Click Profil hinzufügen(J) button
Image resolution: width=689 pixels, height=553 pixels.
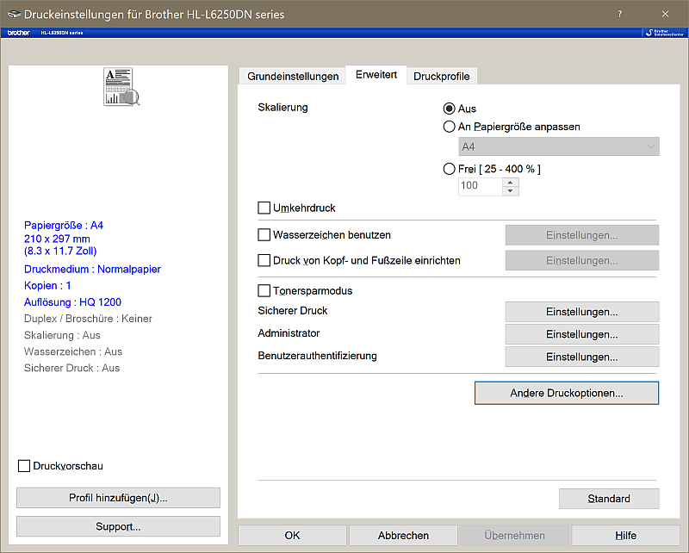(x=118, y=498)
